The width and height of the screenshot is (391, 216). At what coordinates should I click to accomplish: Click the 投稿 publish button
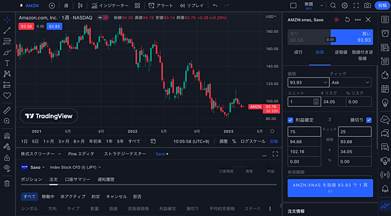tap(382, 6)
